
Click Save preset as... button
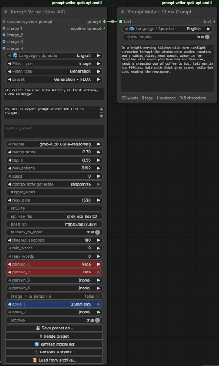click(x=54, y=328)
